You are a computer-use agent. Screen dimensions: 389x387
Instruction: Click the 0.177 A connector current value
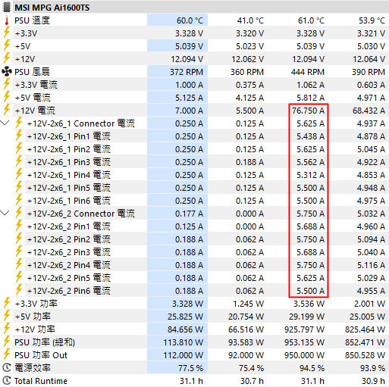189,214
